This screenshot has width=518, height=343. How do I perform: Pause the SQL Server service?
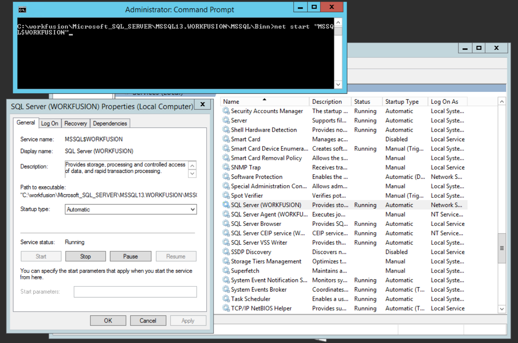[131, 256]
